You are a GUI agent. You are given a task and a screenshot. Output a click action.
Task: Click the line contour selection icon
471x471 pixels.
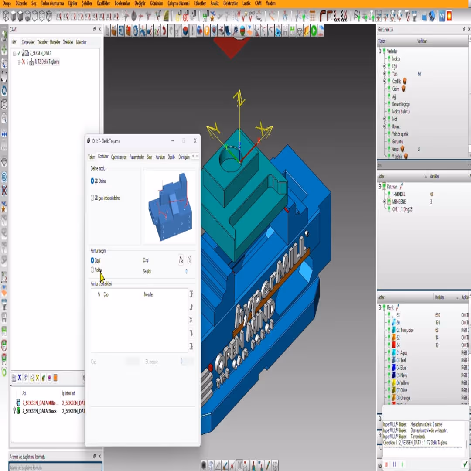coord(181,260)
